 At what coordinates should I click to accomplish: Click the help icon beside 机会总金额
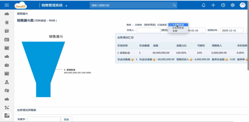pos(154,59)
